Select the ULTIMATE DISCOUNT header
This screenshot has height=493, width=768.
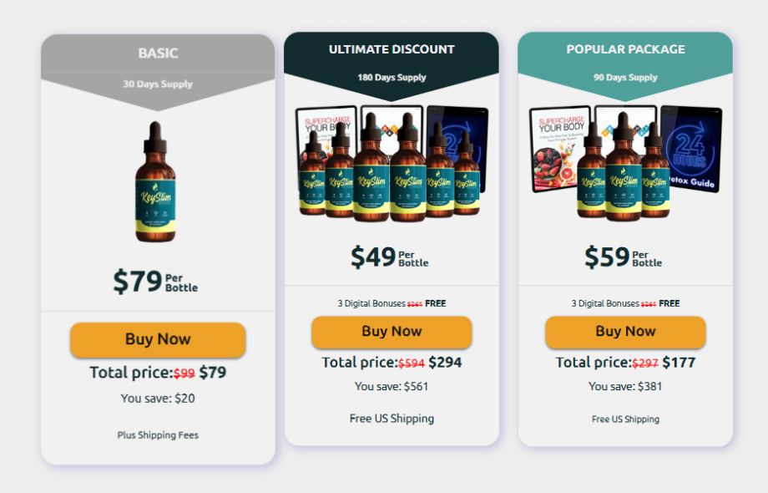[392, 49]
